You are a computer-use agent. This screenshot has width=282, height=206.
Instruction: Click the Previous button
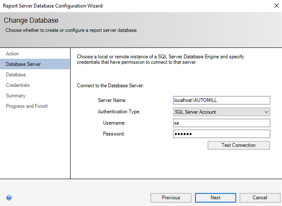click(x=171, y=198)
